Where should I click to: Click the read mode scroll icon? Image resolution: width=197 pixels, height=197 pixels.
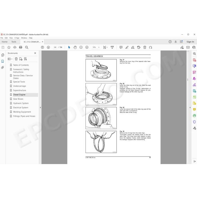pos(112,47)
